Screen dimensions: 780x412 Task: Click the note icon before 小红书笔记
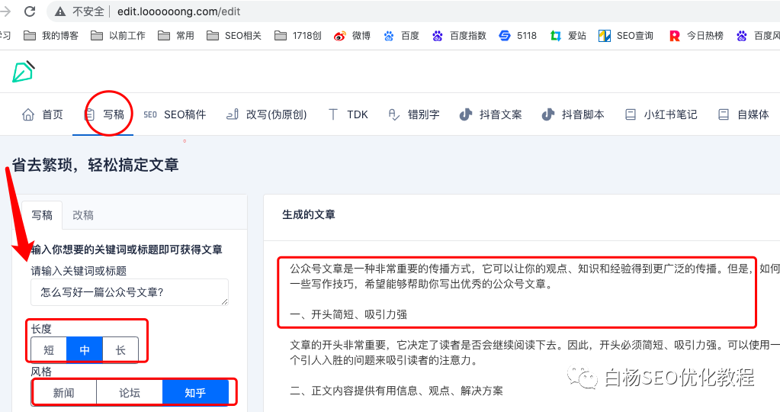click(631, 114)
